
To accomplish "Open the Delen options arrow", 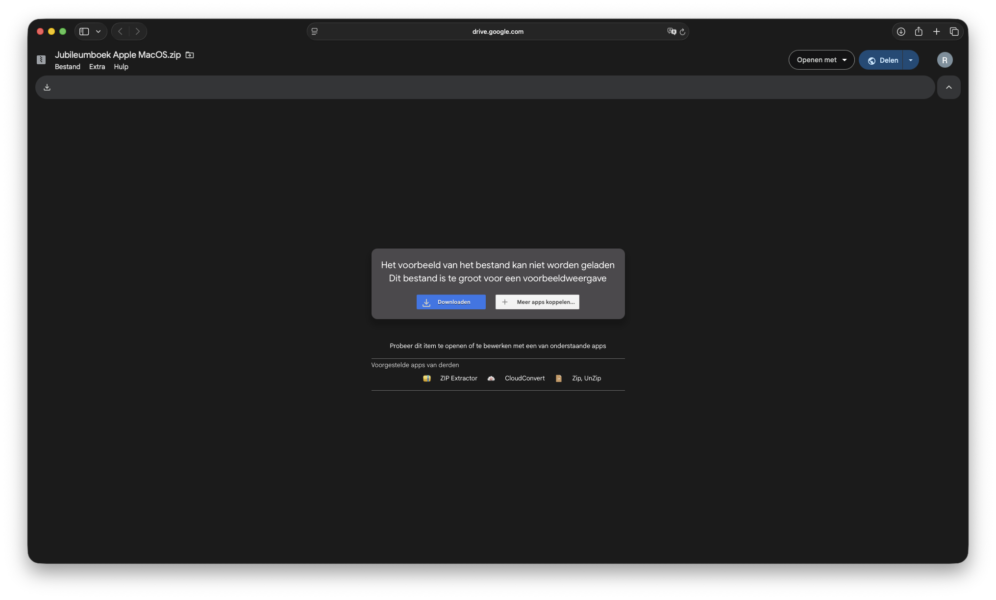I will [910, 60].
